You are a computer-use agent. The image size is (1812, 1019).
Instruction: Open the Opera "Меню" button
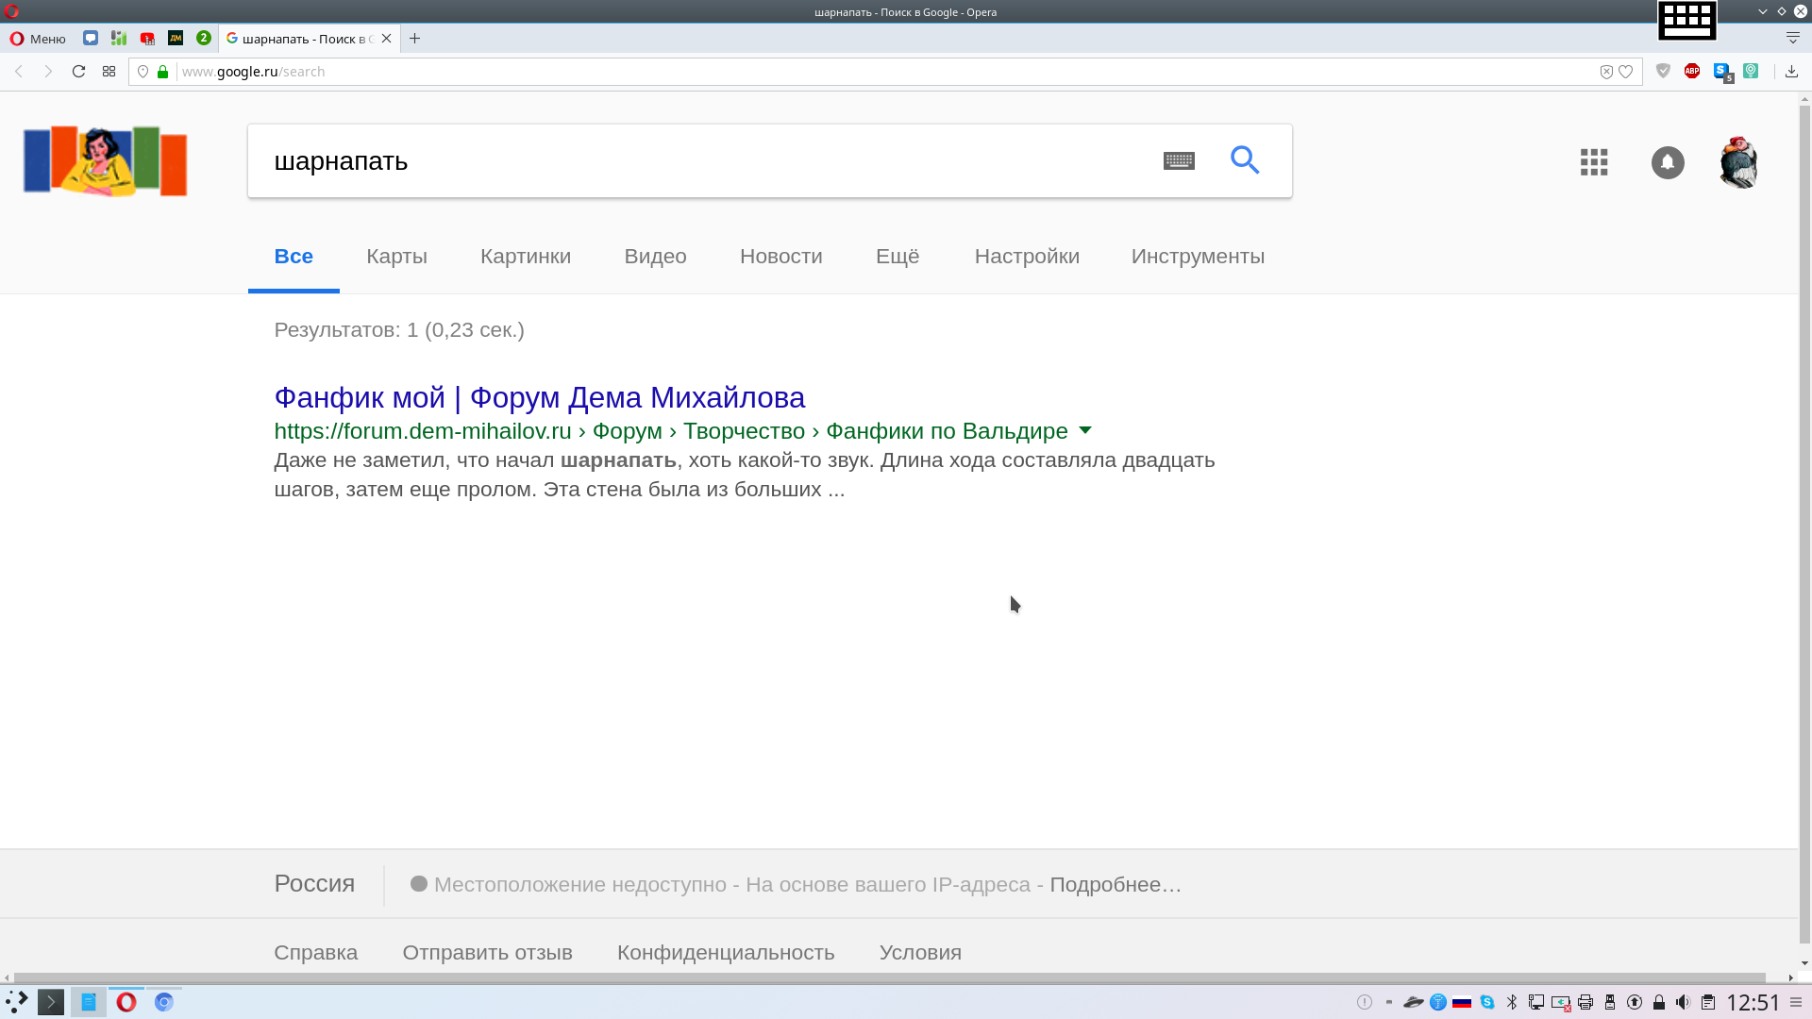click(38, 39)
